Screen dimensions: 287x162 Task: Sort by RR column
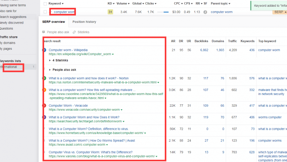tap(199, 3)
